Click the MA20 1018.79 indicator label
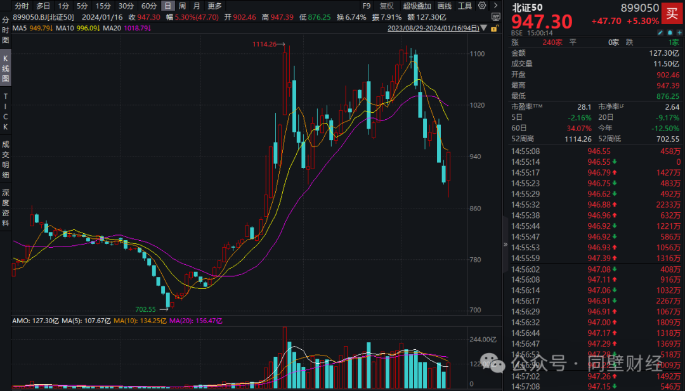This screenshot has width=685, height=391. pyautogui.click(x=127, y=29)
